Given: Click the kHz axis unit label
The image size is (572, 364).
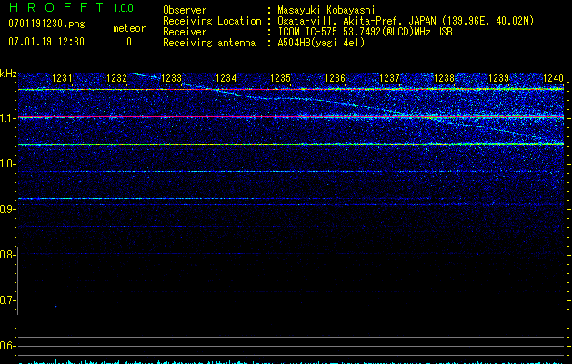Looking at the screenshot, I should [x=8, y=74].
